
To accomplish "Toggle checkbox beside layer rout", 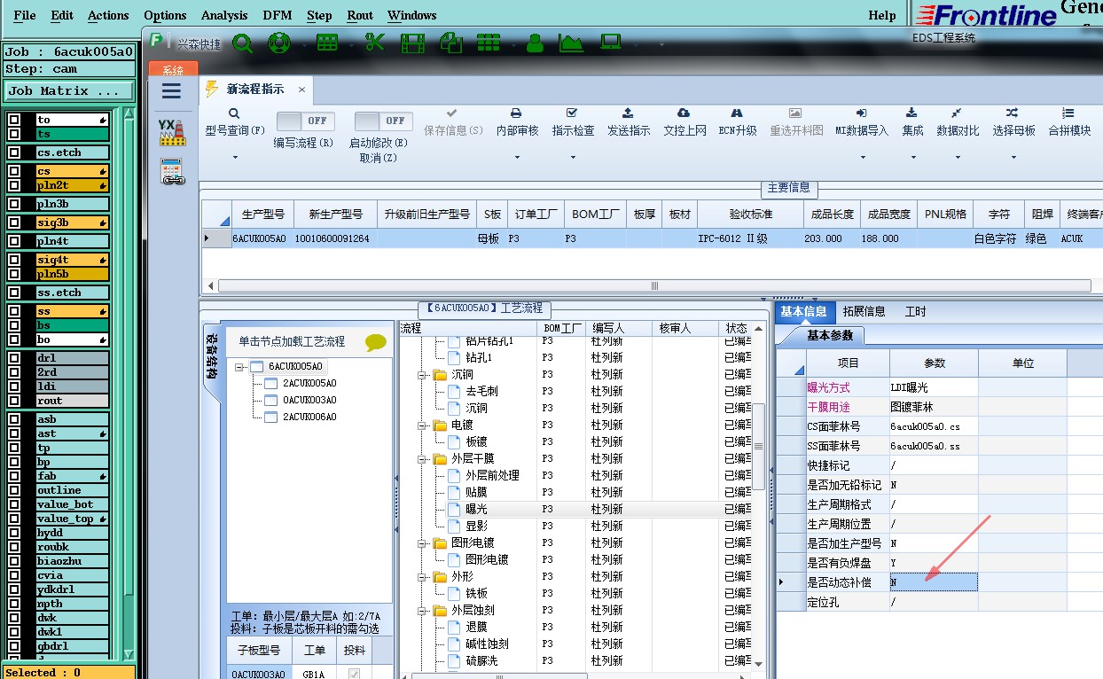I will (x=14, y=401).
